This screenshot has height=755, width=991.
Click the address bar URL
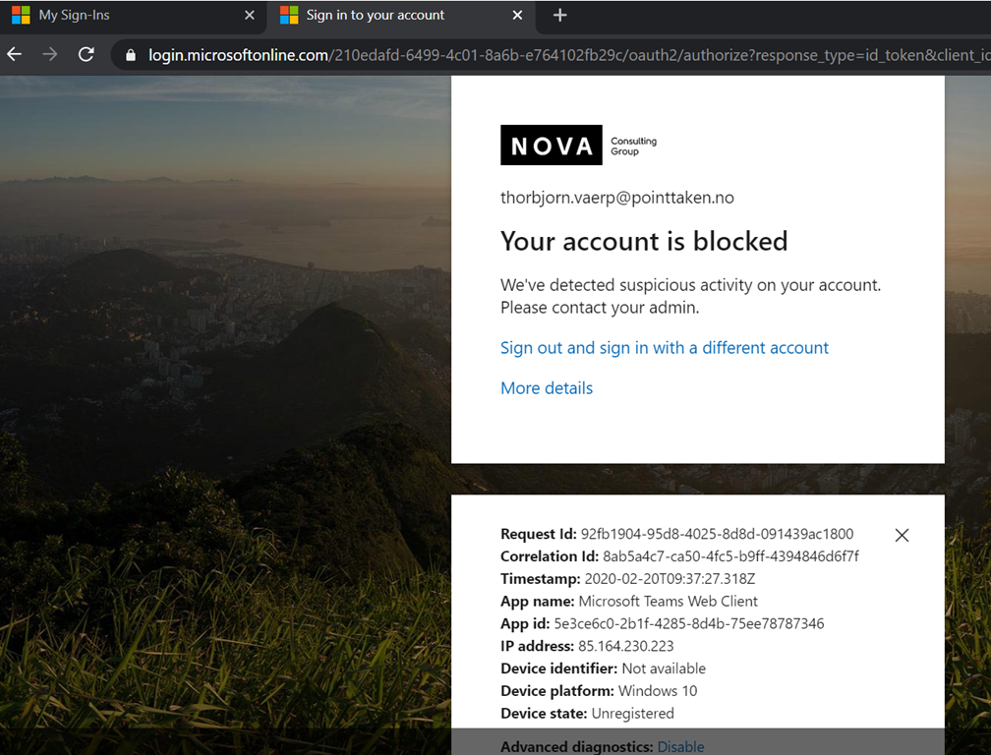(x=569, y=56)
